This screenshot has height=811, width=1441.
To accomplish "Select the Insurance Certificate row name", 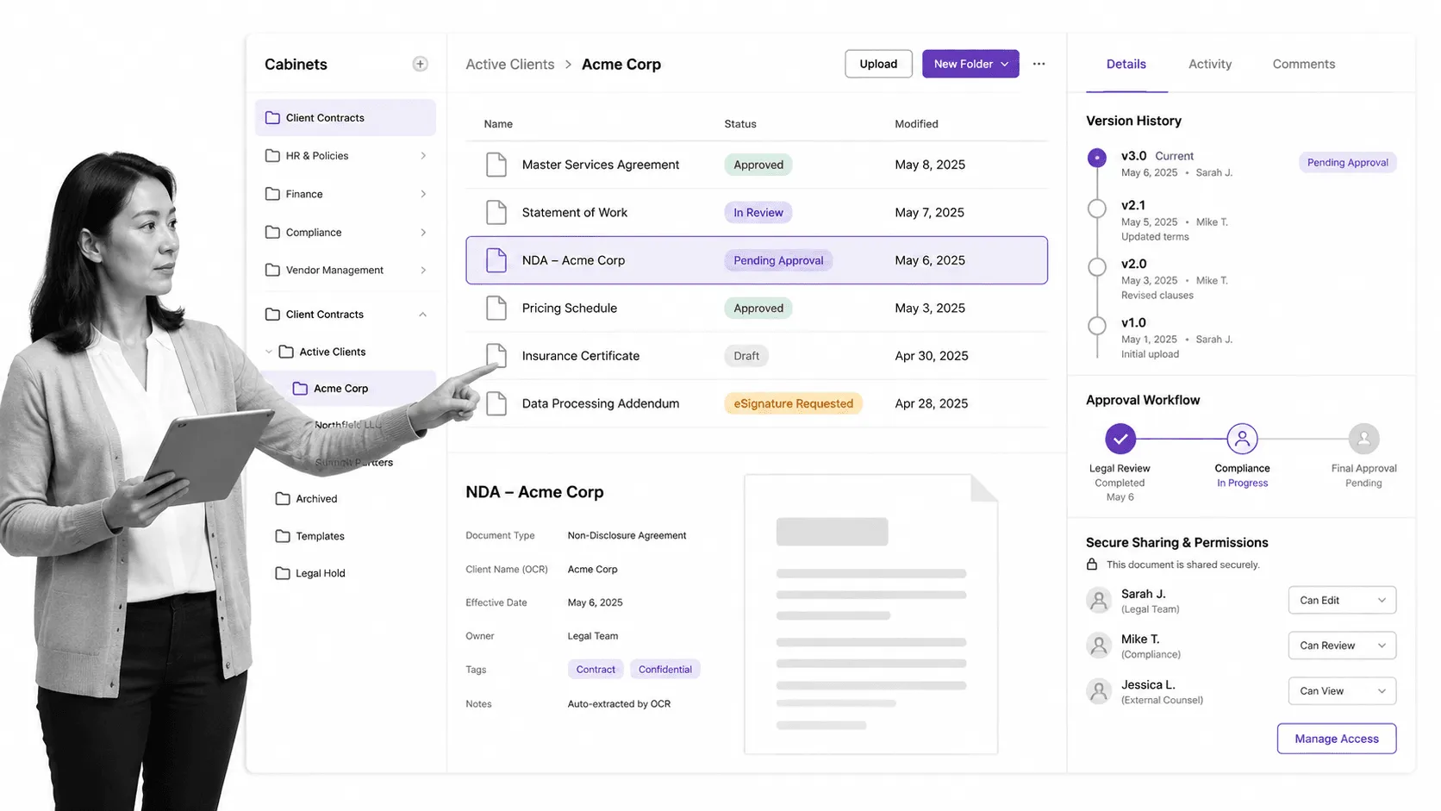I will coord(581,356).
